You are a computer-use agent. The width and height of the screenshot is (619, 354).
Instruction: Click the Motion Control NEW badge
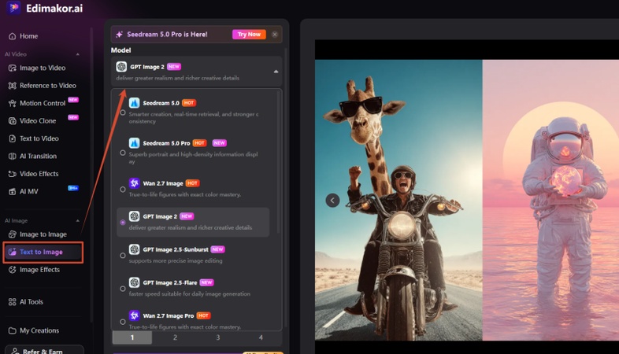click(x=73, y=100)
